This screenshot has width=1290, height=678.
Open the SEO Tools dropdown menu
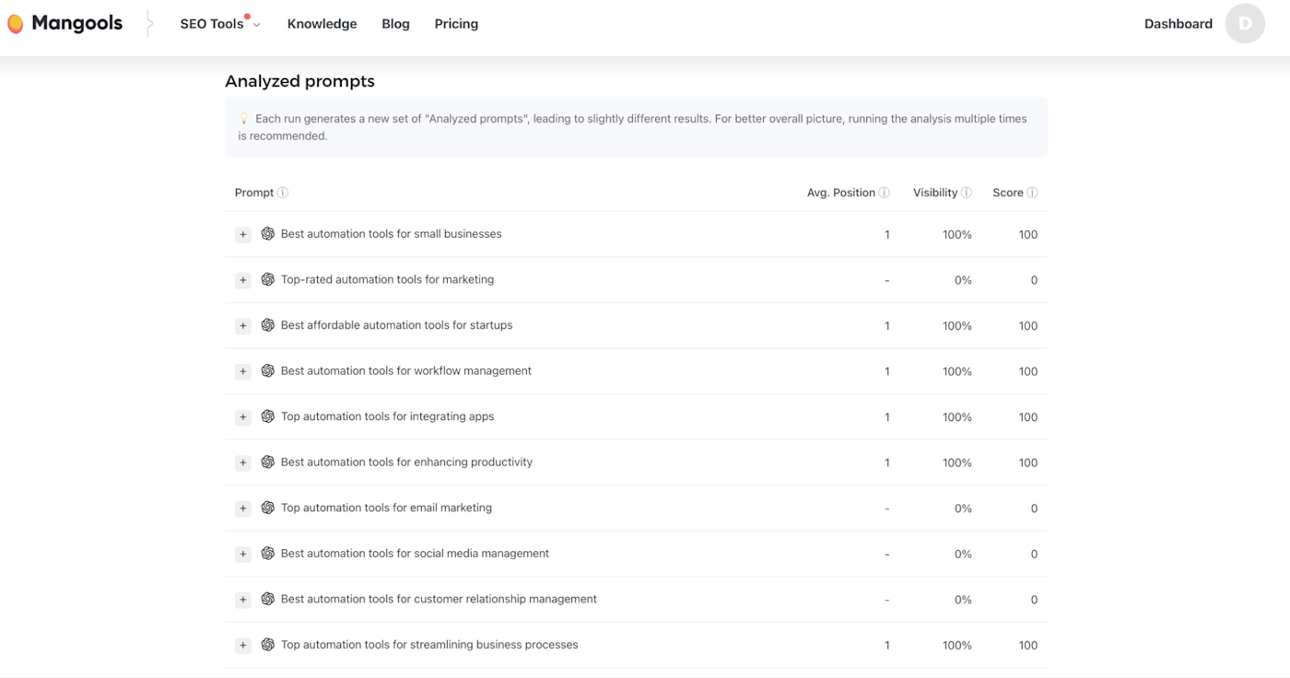pyautogui.click(x=220, y=24)
